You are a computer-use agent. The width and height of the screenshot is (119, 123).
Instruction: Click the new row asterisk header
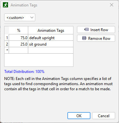tap(7, 50)
